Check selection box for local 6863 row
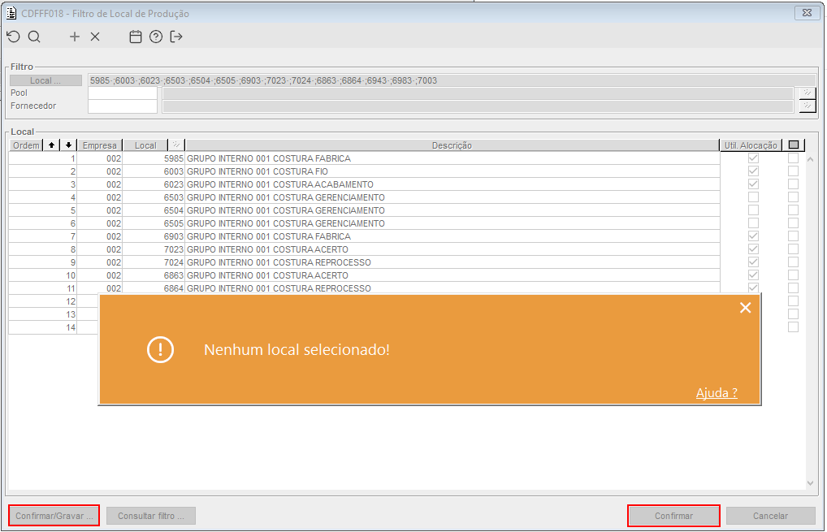The width and height of the screenshot is (827, 532). pyautogui.click(x=793, y=275)
